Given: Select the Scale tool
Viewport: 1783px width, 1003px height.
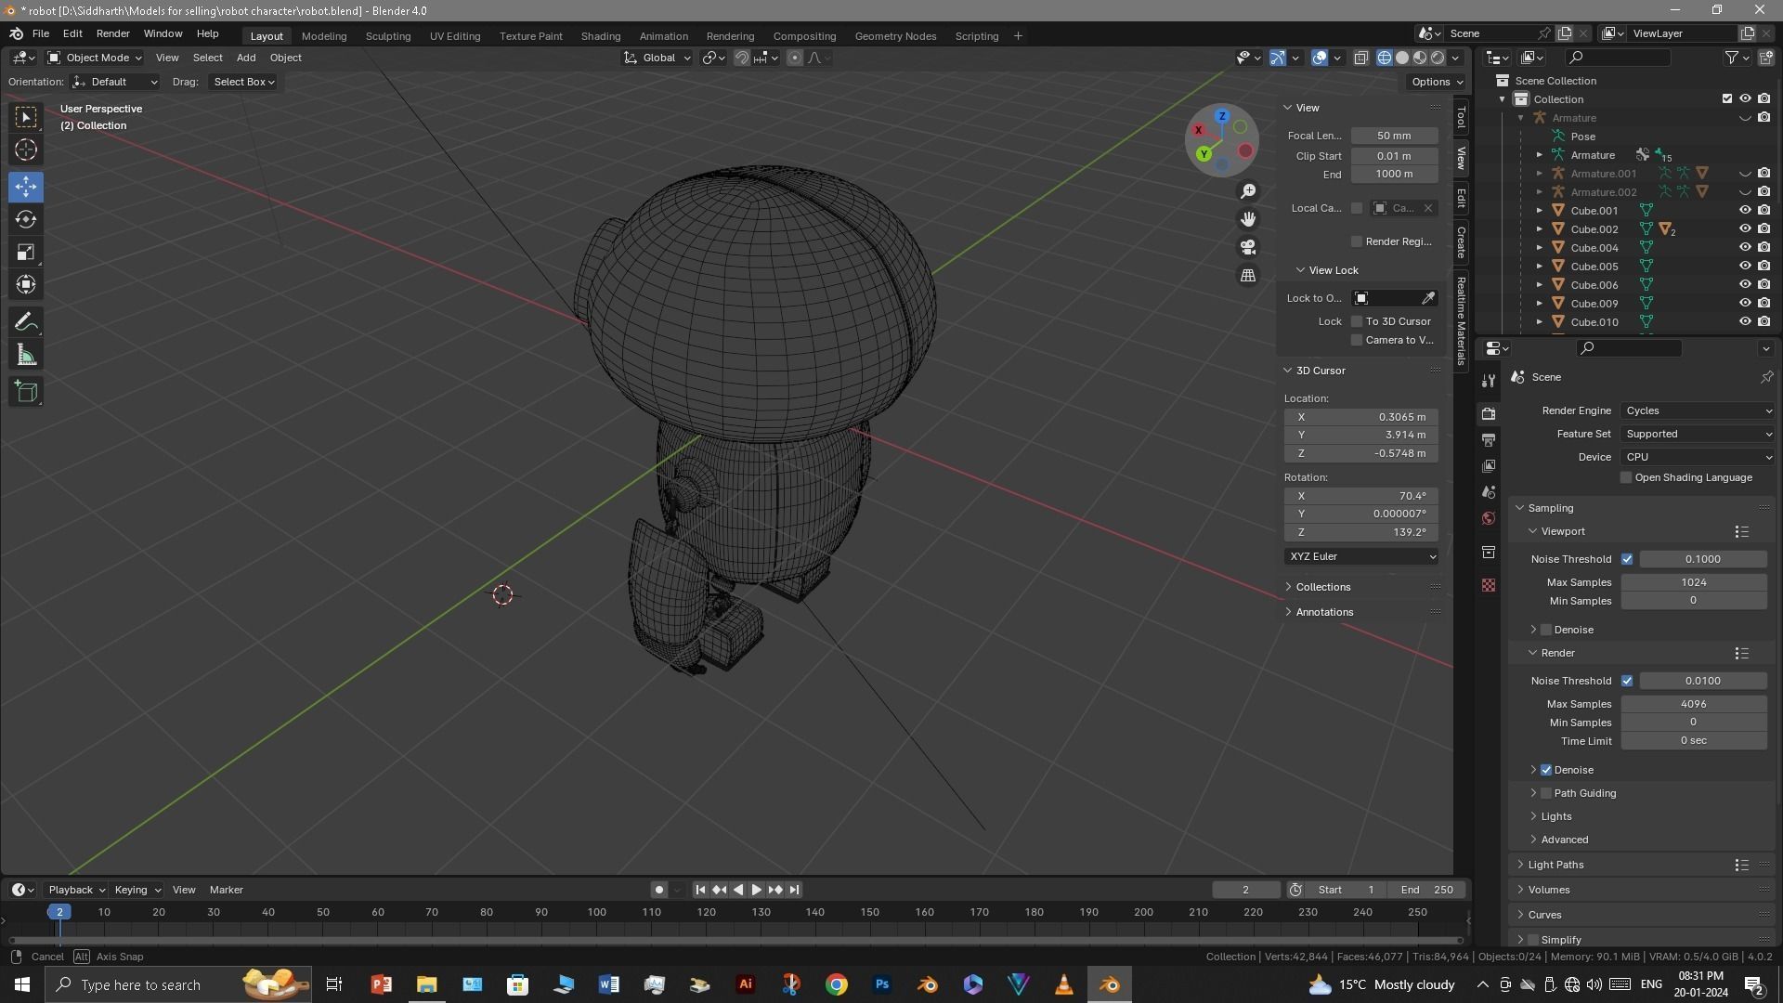Looking at the screenshot, I should point(26,252).
